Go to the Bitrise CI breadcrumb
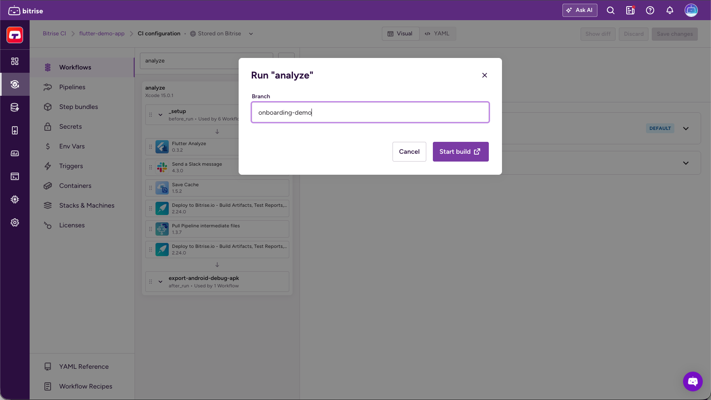The width and height of the screenshot is (711, 400). click(x=54, y=34)
